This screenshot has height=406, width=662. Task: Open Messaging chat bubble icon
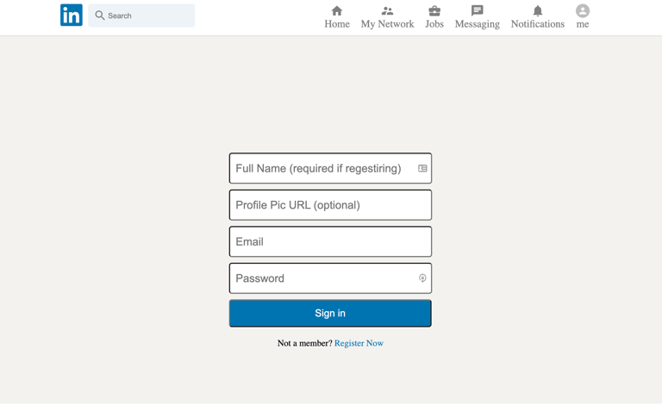pos(477,10)
